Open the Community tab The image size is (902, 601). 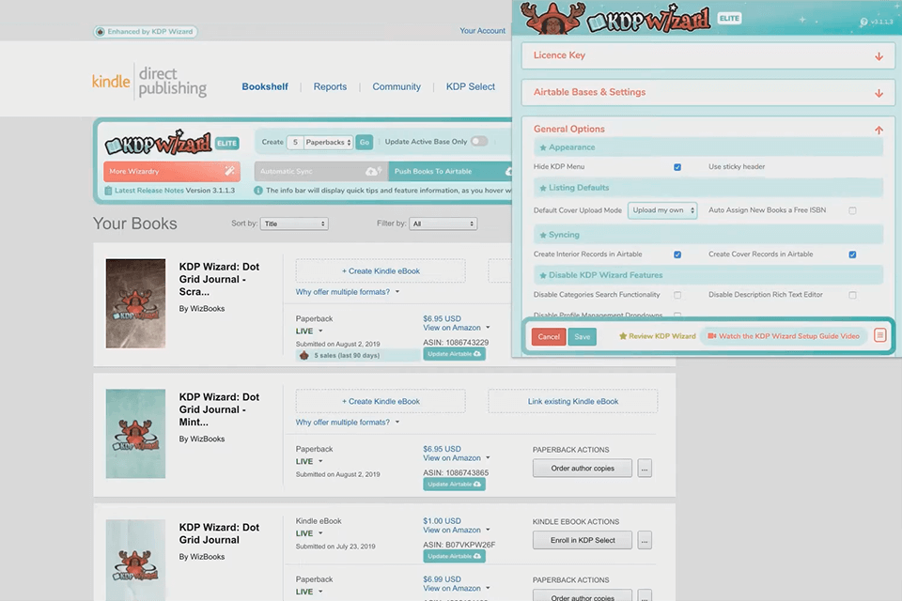(397, 86)
